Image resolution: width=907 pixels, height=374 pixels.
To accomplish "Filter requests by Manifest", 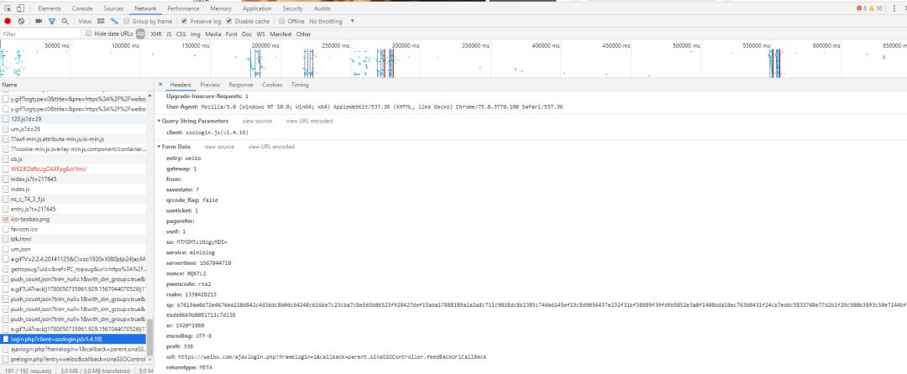I will click(x=280, y=34).
